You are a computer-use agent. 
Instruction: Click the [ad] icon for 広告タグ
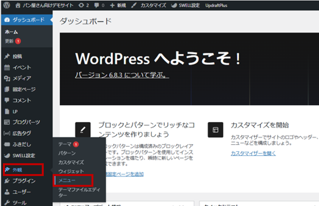7,133
